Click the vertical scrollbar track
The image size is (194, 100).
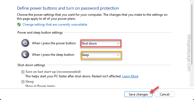pos(191,43)
